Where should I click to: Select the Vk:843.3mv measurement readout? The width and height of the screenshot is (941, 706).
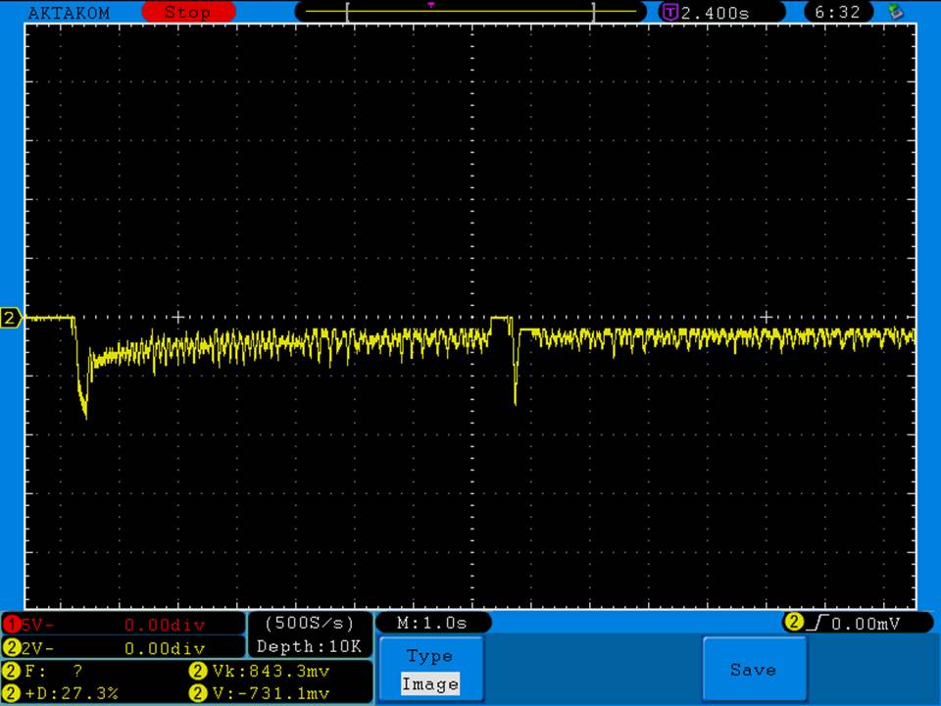coord(269,672)
